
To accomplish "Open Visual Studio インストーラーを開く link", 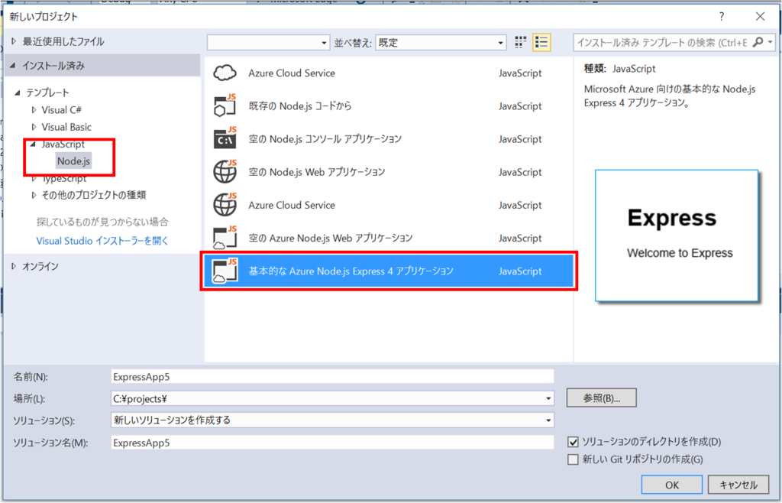I will (102, 241).
